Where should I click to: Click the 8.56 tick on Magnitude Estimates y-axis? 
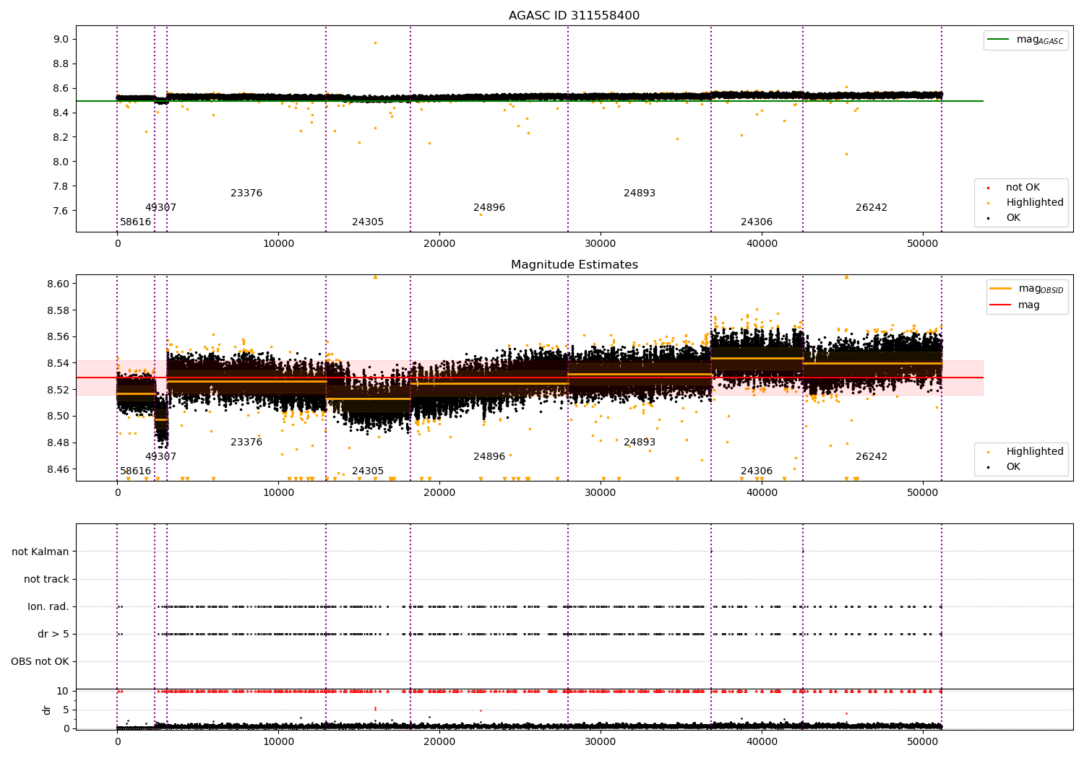pyautogui.click(x=59, y=337)
